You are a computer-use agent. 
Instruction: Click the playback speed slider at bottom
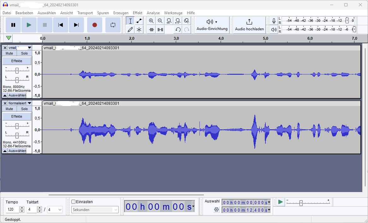pyautogui.click(x=301, y=203)
